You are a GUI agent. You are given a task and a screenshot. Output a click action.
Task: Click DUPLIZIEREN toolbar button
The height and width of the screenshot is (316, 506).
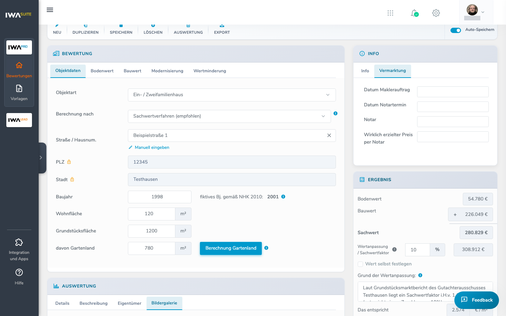(85, 30)
